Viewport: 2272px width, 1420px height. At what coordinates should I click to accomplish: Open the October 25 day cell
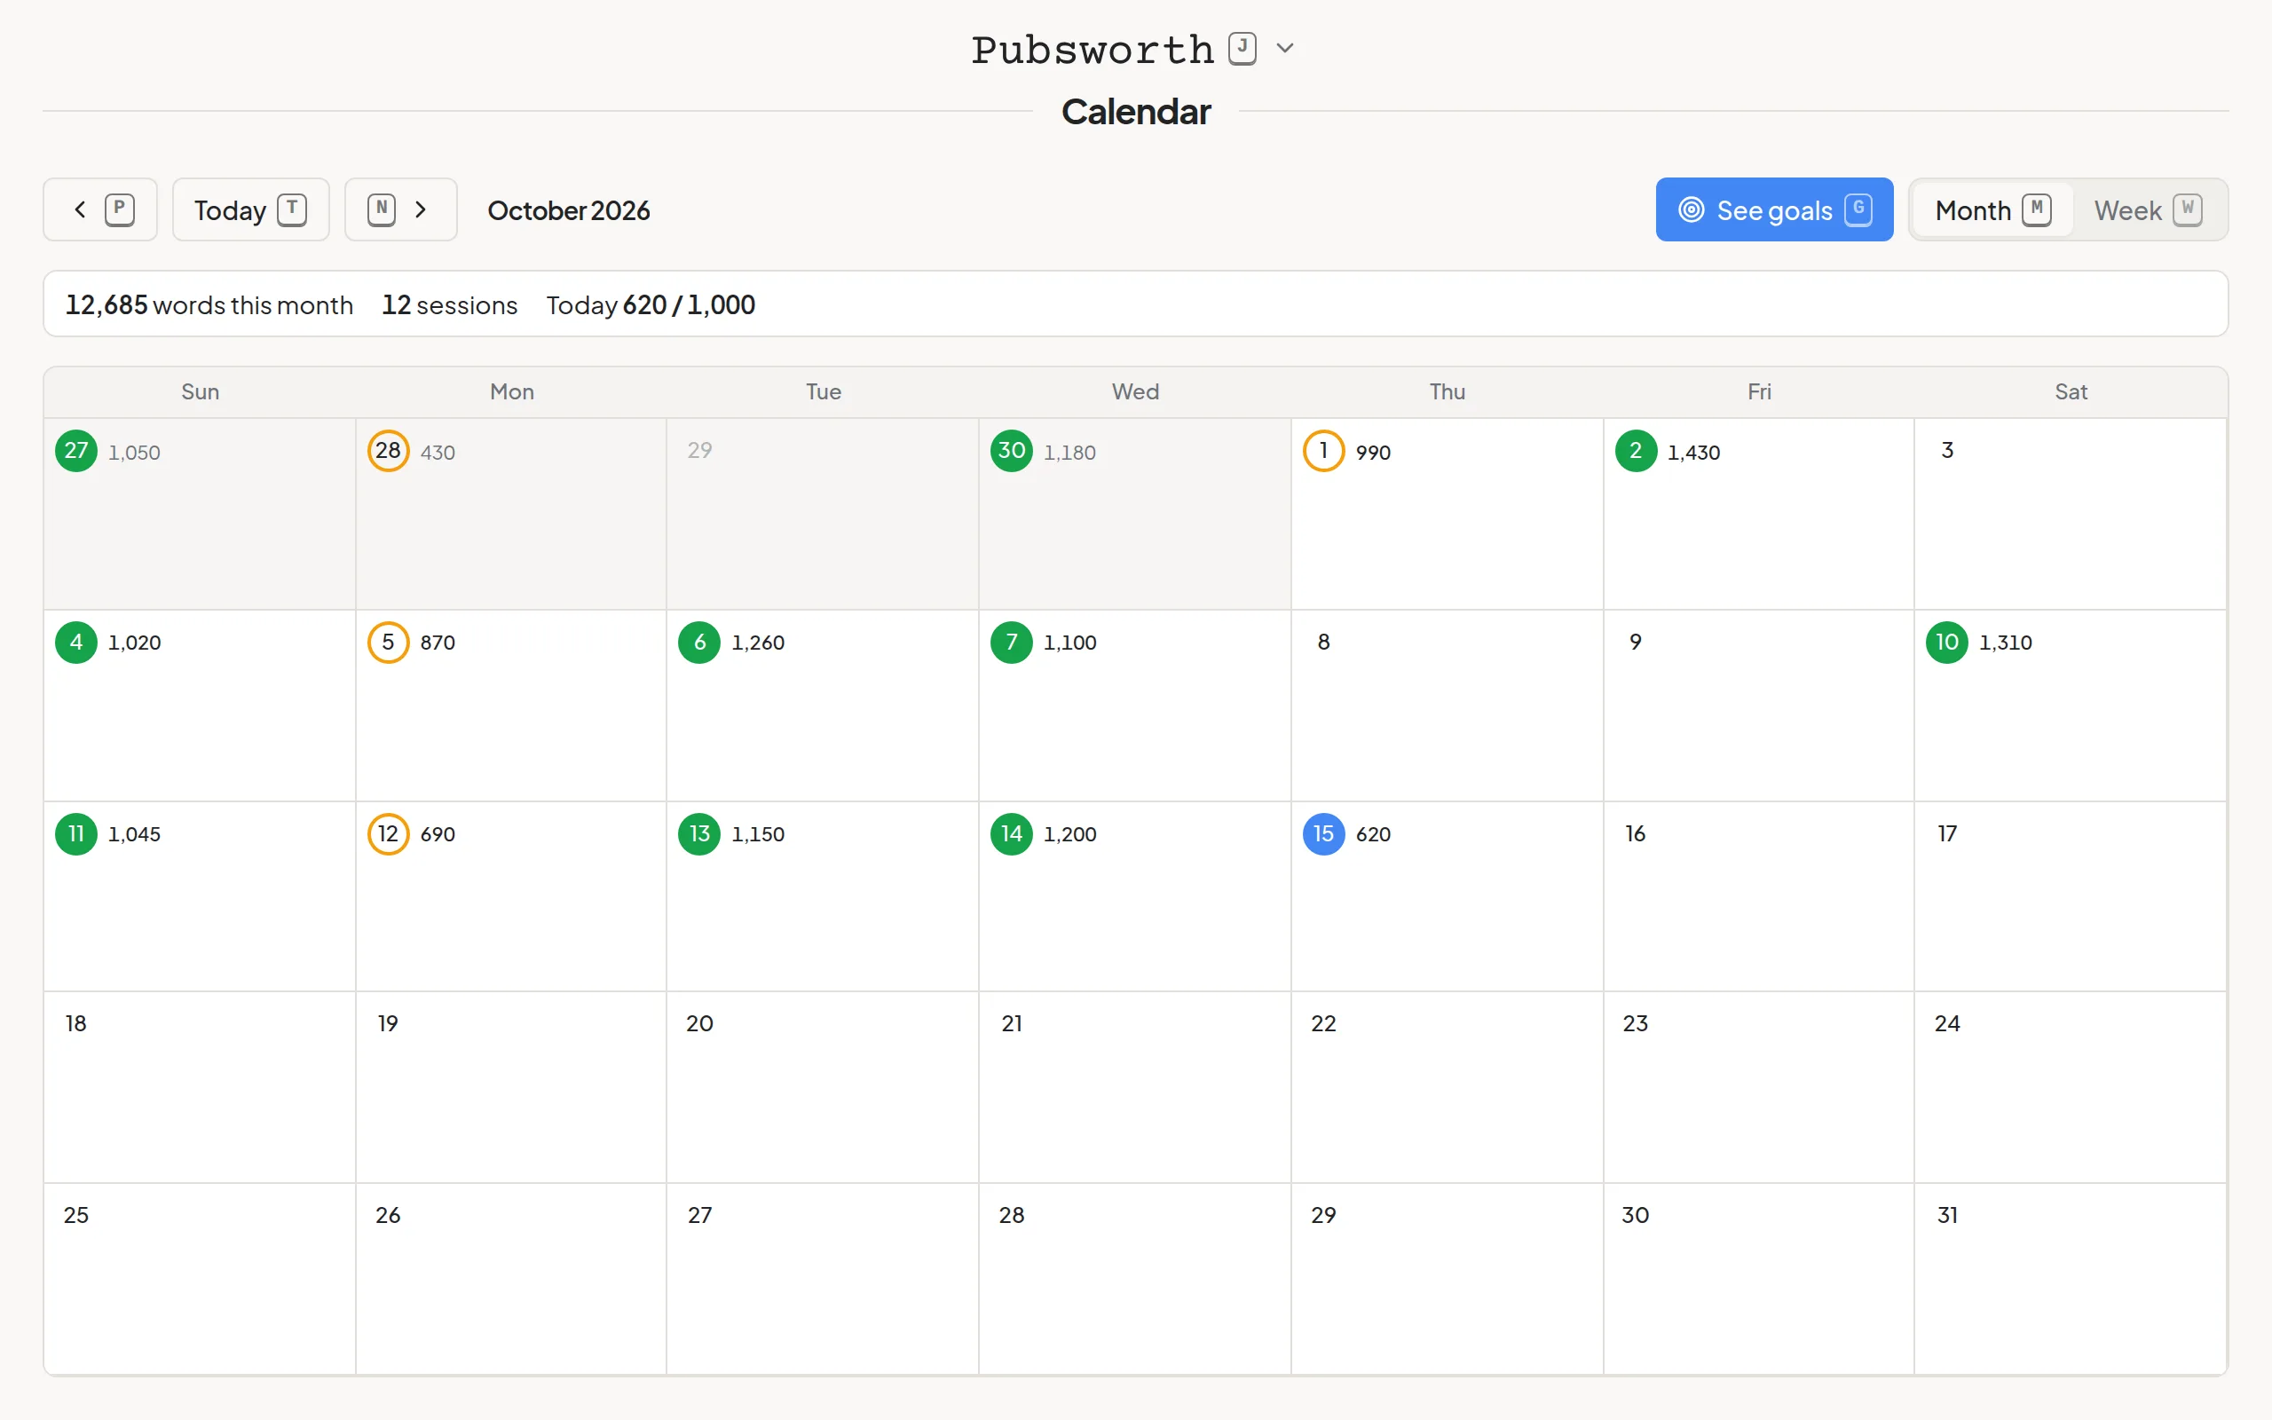[x=199, y=1279]
